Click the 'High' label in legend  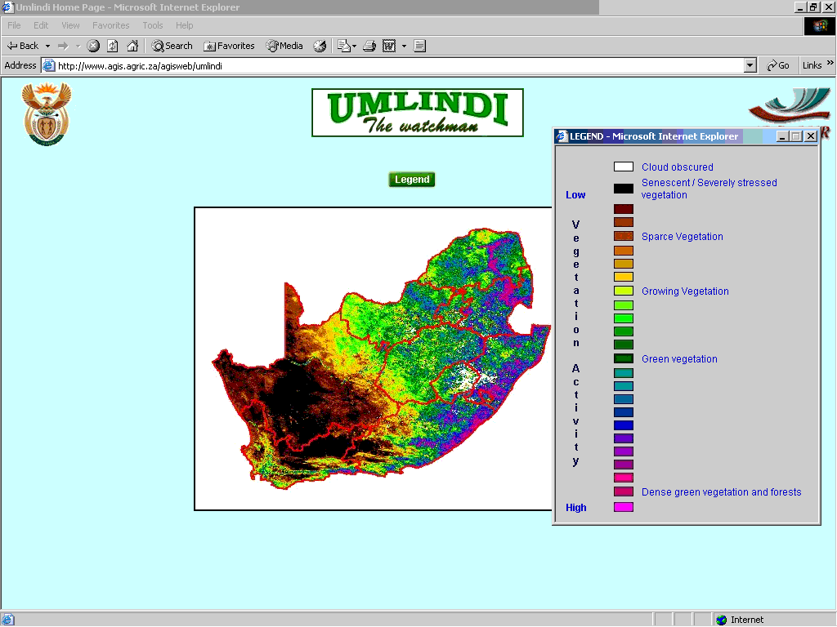(x=576, y=508)
